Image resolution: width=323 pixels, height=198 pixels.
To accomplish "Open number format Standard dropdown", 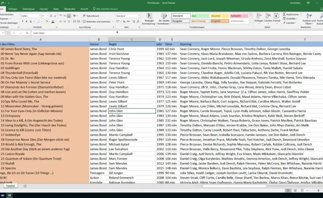I will [x=138, y=16].
